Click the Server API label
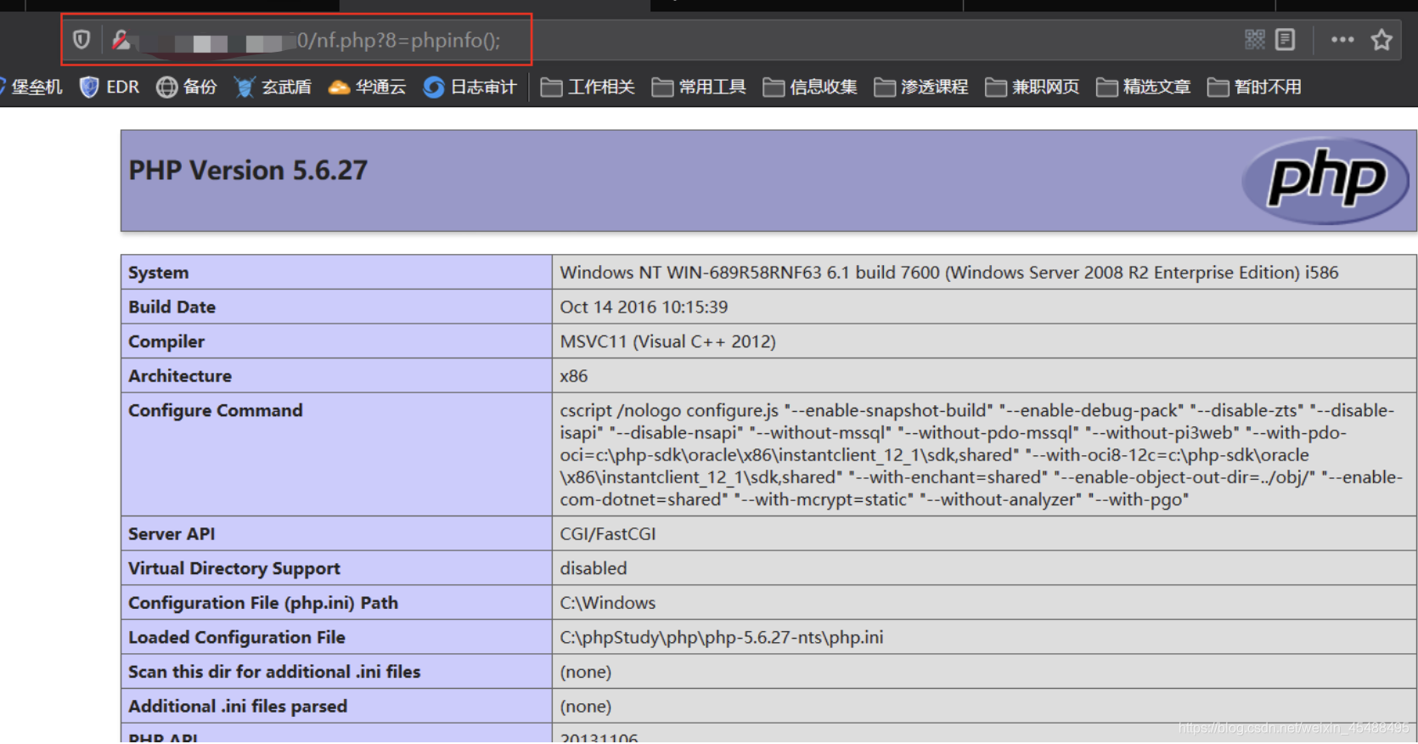The height and width of the screenshot is (744, 1418). coord(172,533)
